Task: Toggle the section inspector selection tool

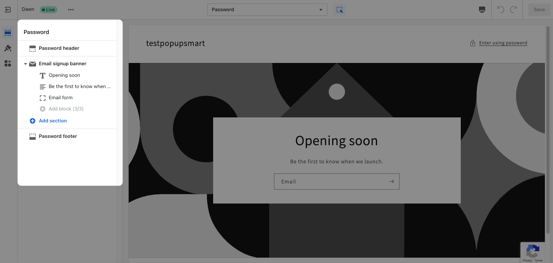Action: 339,9
